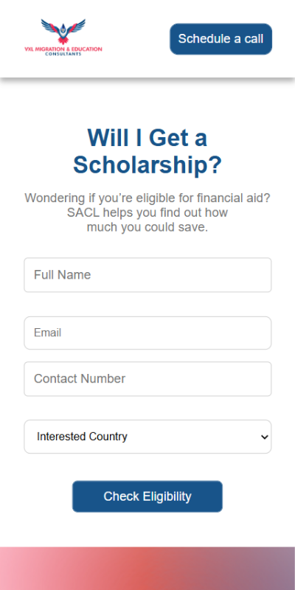The width and height of the screenshot is (295, 590).
Task: Click the 'Wondering if you're eligible' text line
Action: click(x=147, y=198)
